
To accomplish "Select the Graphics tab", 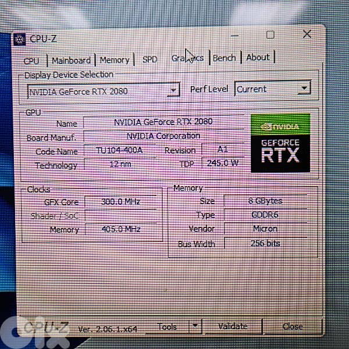I will (187, 58).
